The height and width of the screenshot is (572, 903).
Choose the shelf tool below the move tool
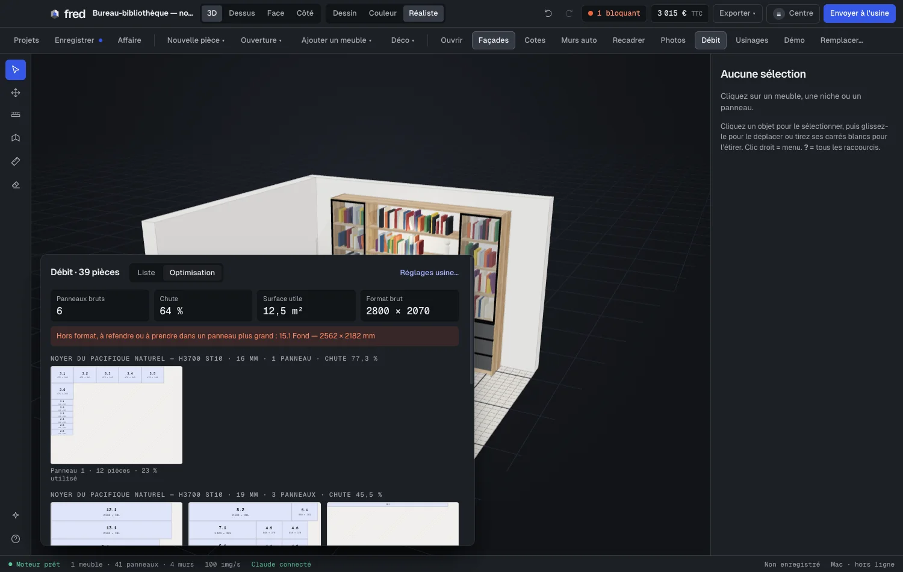16,115
